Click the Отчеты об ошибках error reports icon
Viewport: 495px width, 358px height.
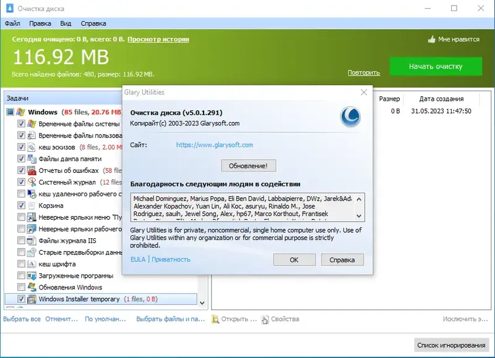[31, 169]
